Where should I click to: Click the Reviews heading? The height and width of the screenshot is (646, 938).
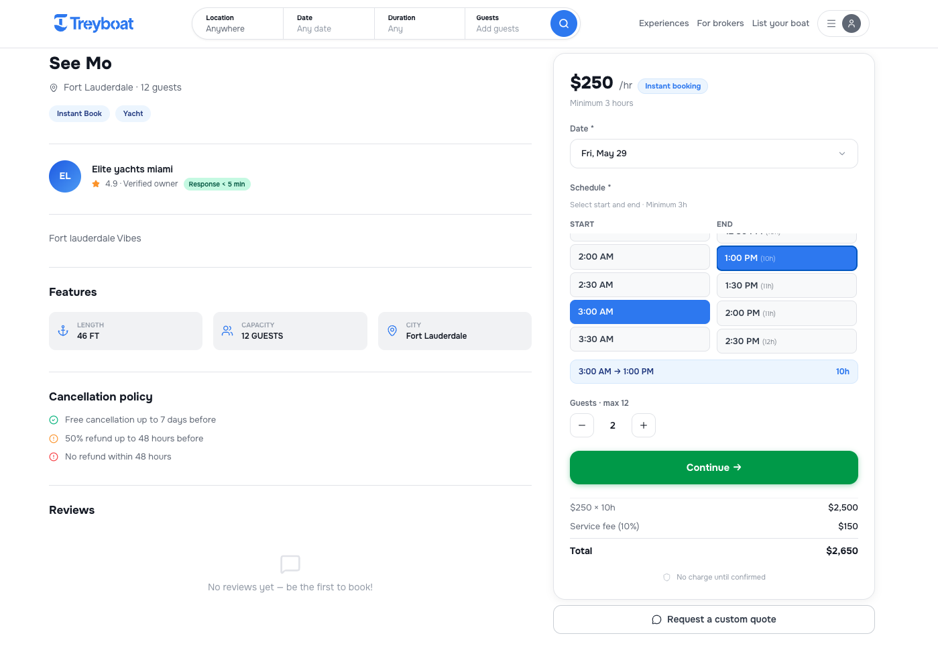(72, 510)
